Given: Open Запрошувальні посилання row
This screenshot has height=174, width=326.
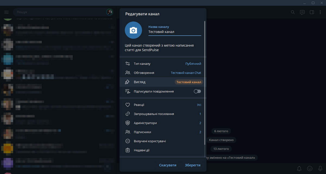Looking at the screenshot, I should (163, 114).
